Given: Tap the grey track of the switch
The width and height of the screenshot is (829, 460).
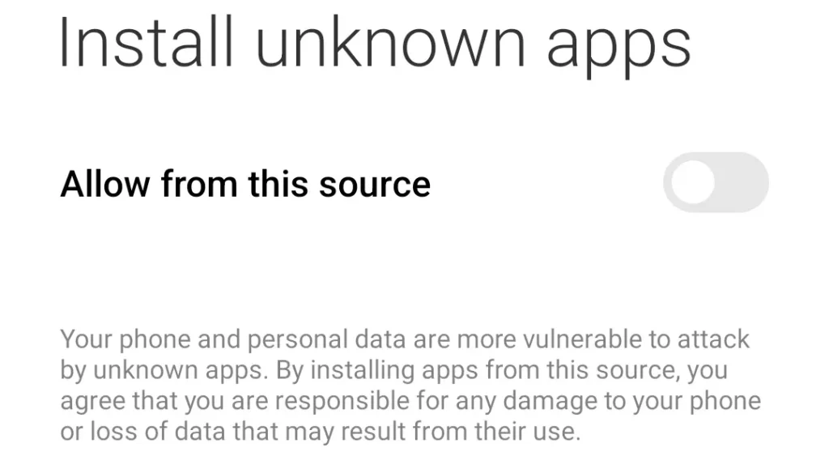Looking at the screenshot, I should (x=741, y=183).
